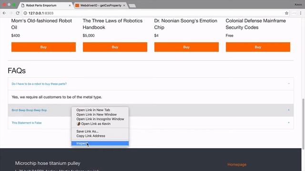Image resolution: width=305 pixels, height=171 pixels.
Task: Click 'Microchip hose titanium pulley' footer heading
Action: (x=48, y=163)
